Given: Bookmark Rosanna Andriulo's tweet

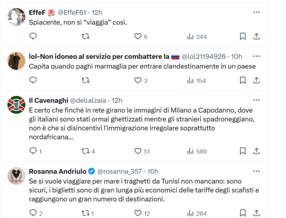Looking at the screenshot, I should pyautogui.click(x=242, y=213).
